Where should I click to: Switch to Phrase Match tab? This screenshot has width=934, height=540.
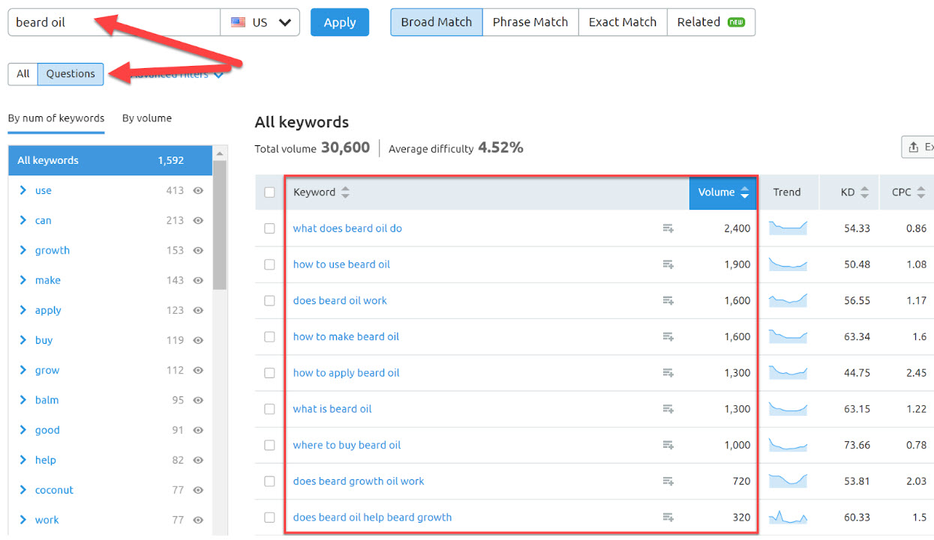(x=530, y=22)
